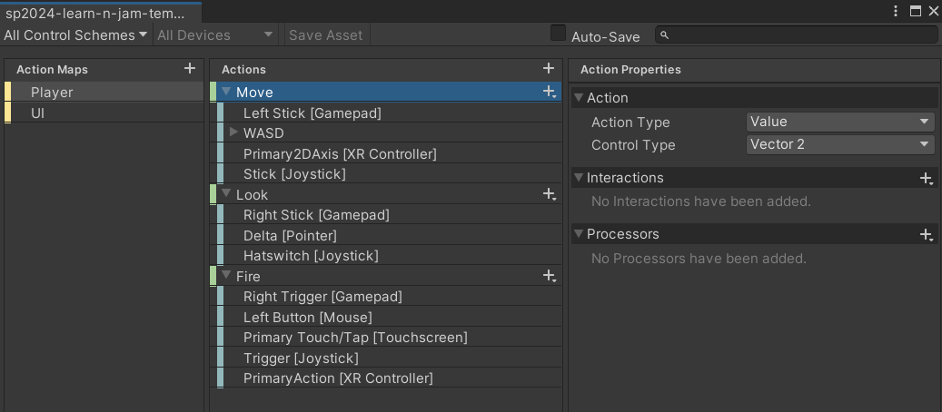
Task: Add a new Action Map
Action: pos(190,68)
